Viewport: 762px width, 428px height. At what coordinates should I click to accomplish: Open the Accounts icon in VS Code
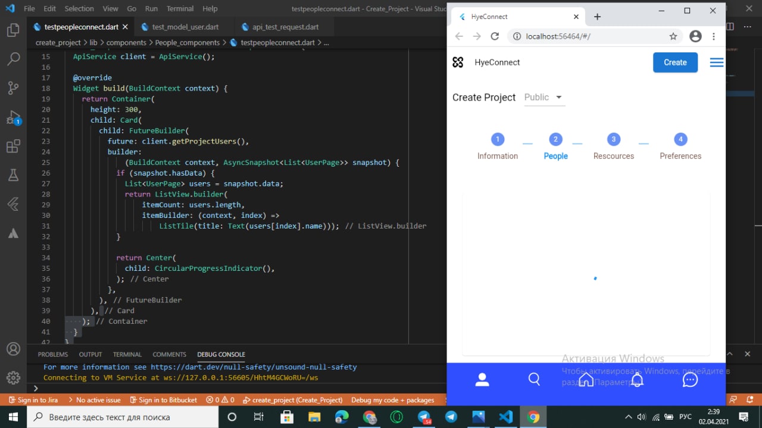point(13,349)
